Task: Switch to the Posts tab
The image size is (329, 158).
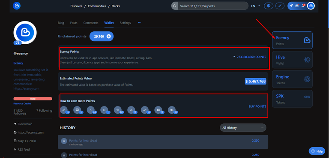Action: point(74,23)
